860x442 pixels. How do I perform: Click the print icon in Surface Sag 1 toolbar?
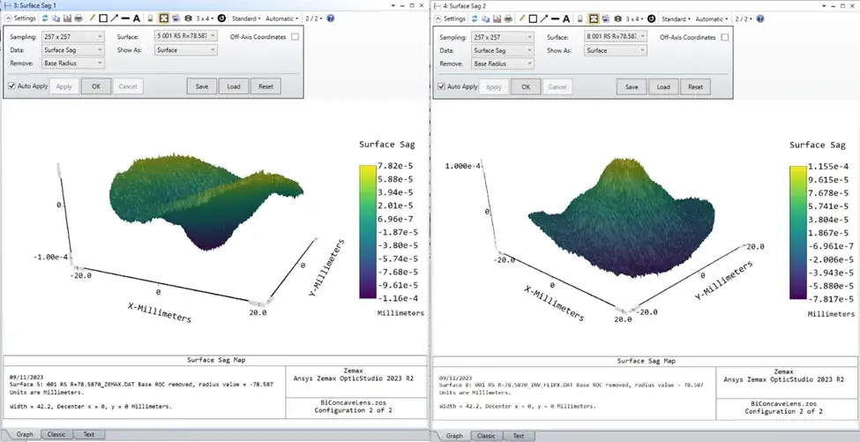pos(79,19)
